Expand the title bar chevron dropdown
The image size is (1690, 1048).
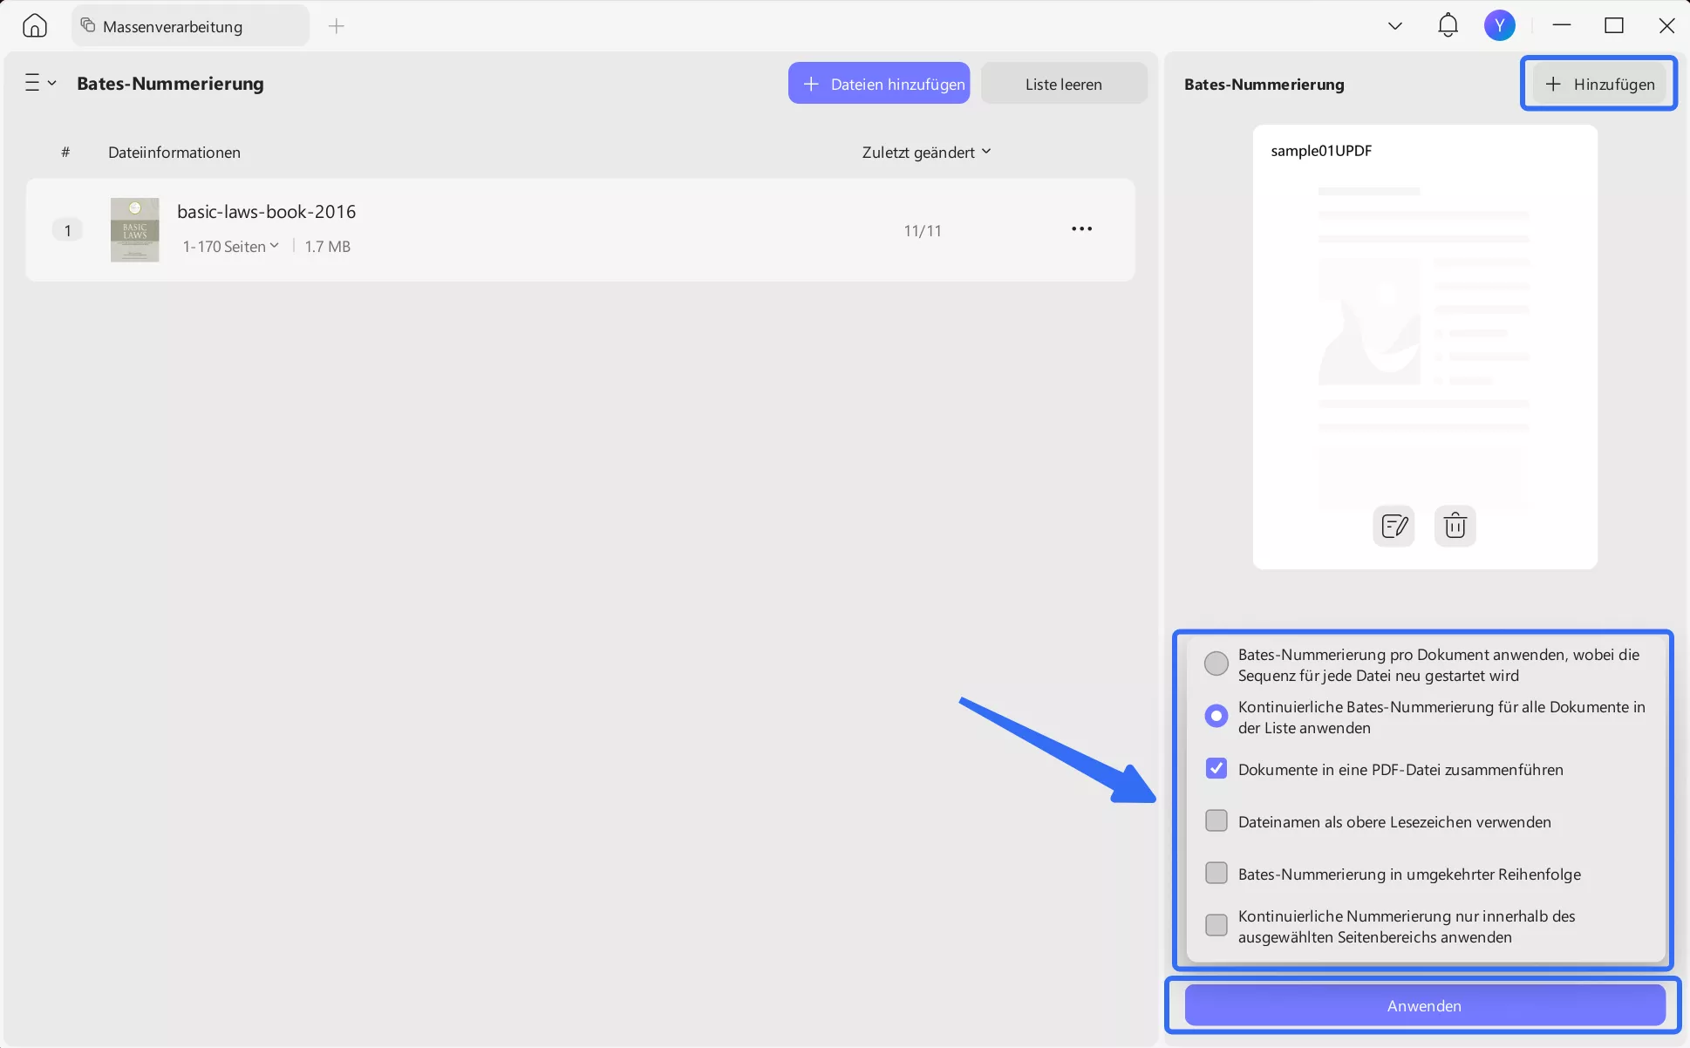[1394, 26]
